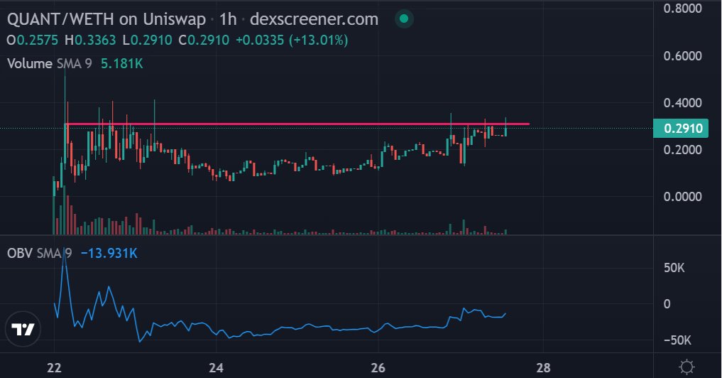Click the close value C0.2910
Viewport: 722px width, 378px height.
(204, 40)
